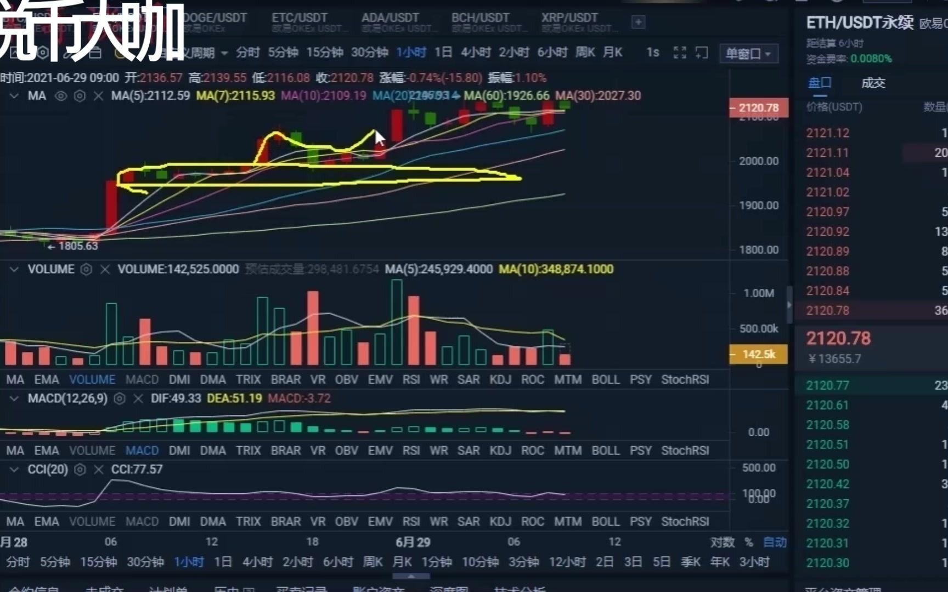
Task: Select top 5分钟 timeframe
Action: click(x=283, y=53)
